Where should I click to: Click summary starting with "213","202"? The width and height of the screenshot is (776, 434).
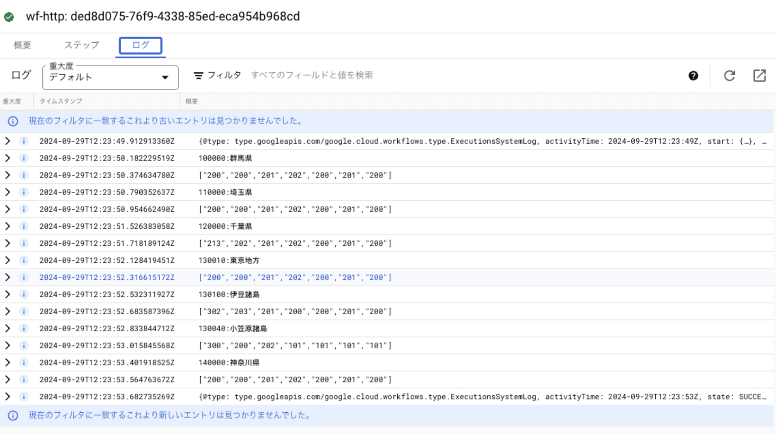click(295, 243)
